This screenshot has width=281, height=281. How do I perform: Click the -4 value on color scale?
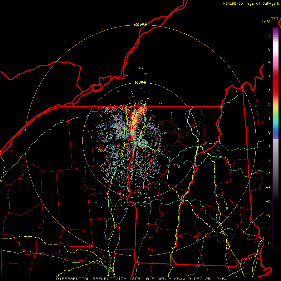coord(268,188)
